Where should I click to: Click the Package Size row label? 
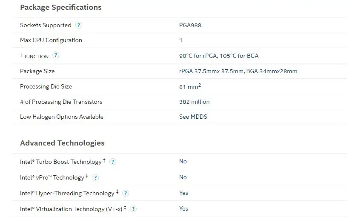tap(37, 71)
